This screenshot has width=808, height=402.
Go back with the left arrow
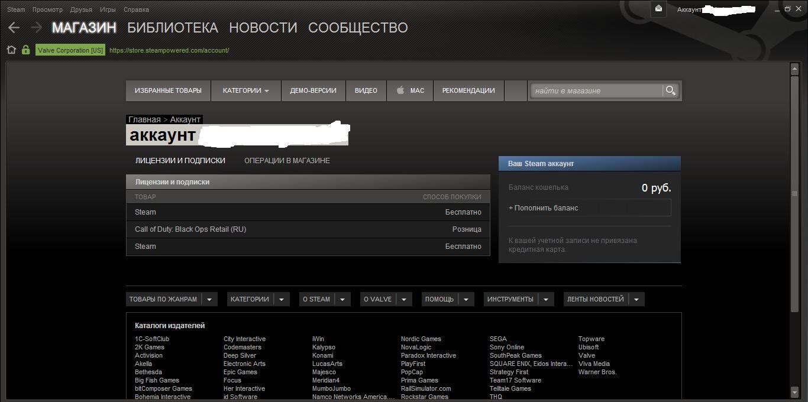point(14,27)
